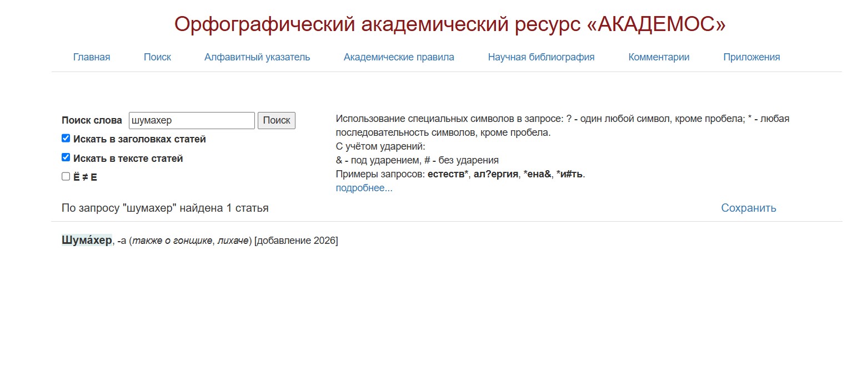862x383 pixels.
Task: Click the 'Искать в тексте статей' label
Action: pyautogui.click(x=128, y=159)
